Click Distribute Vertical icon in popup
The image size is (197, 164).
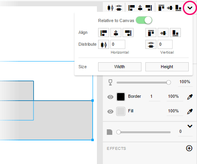click(151, 45)
